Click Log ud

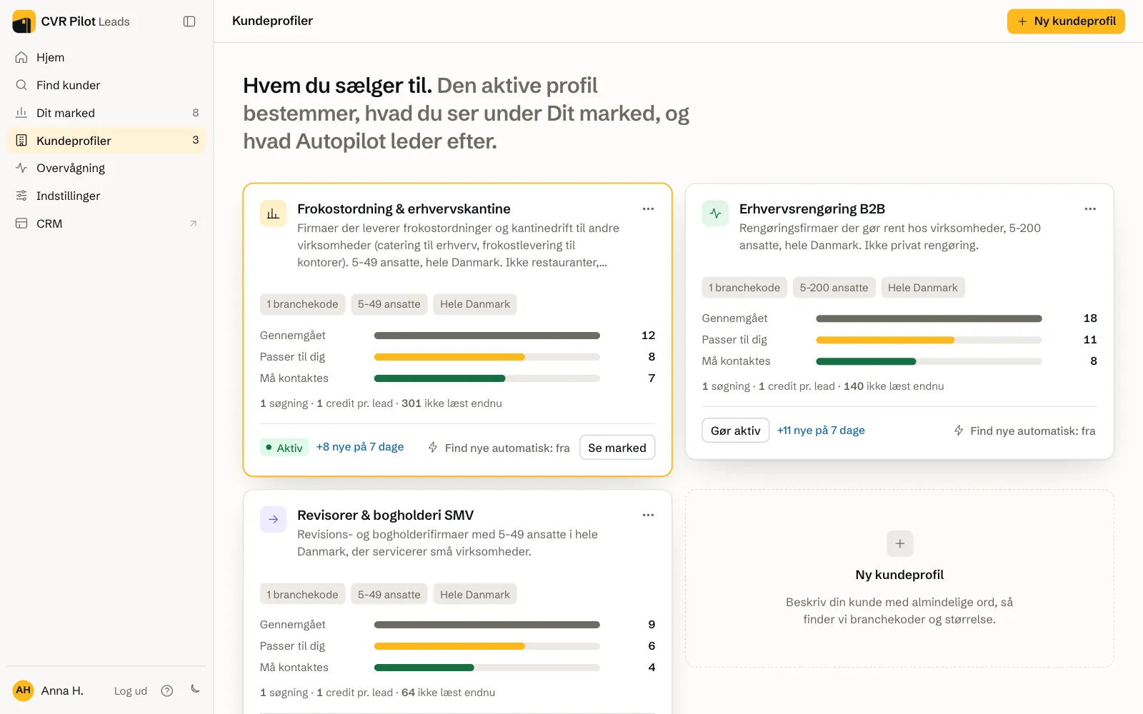(131, 691)
